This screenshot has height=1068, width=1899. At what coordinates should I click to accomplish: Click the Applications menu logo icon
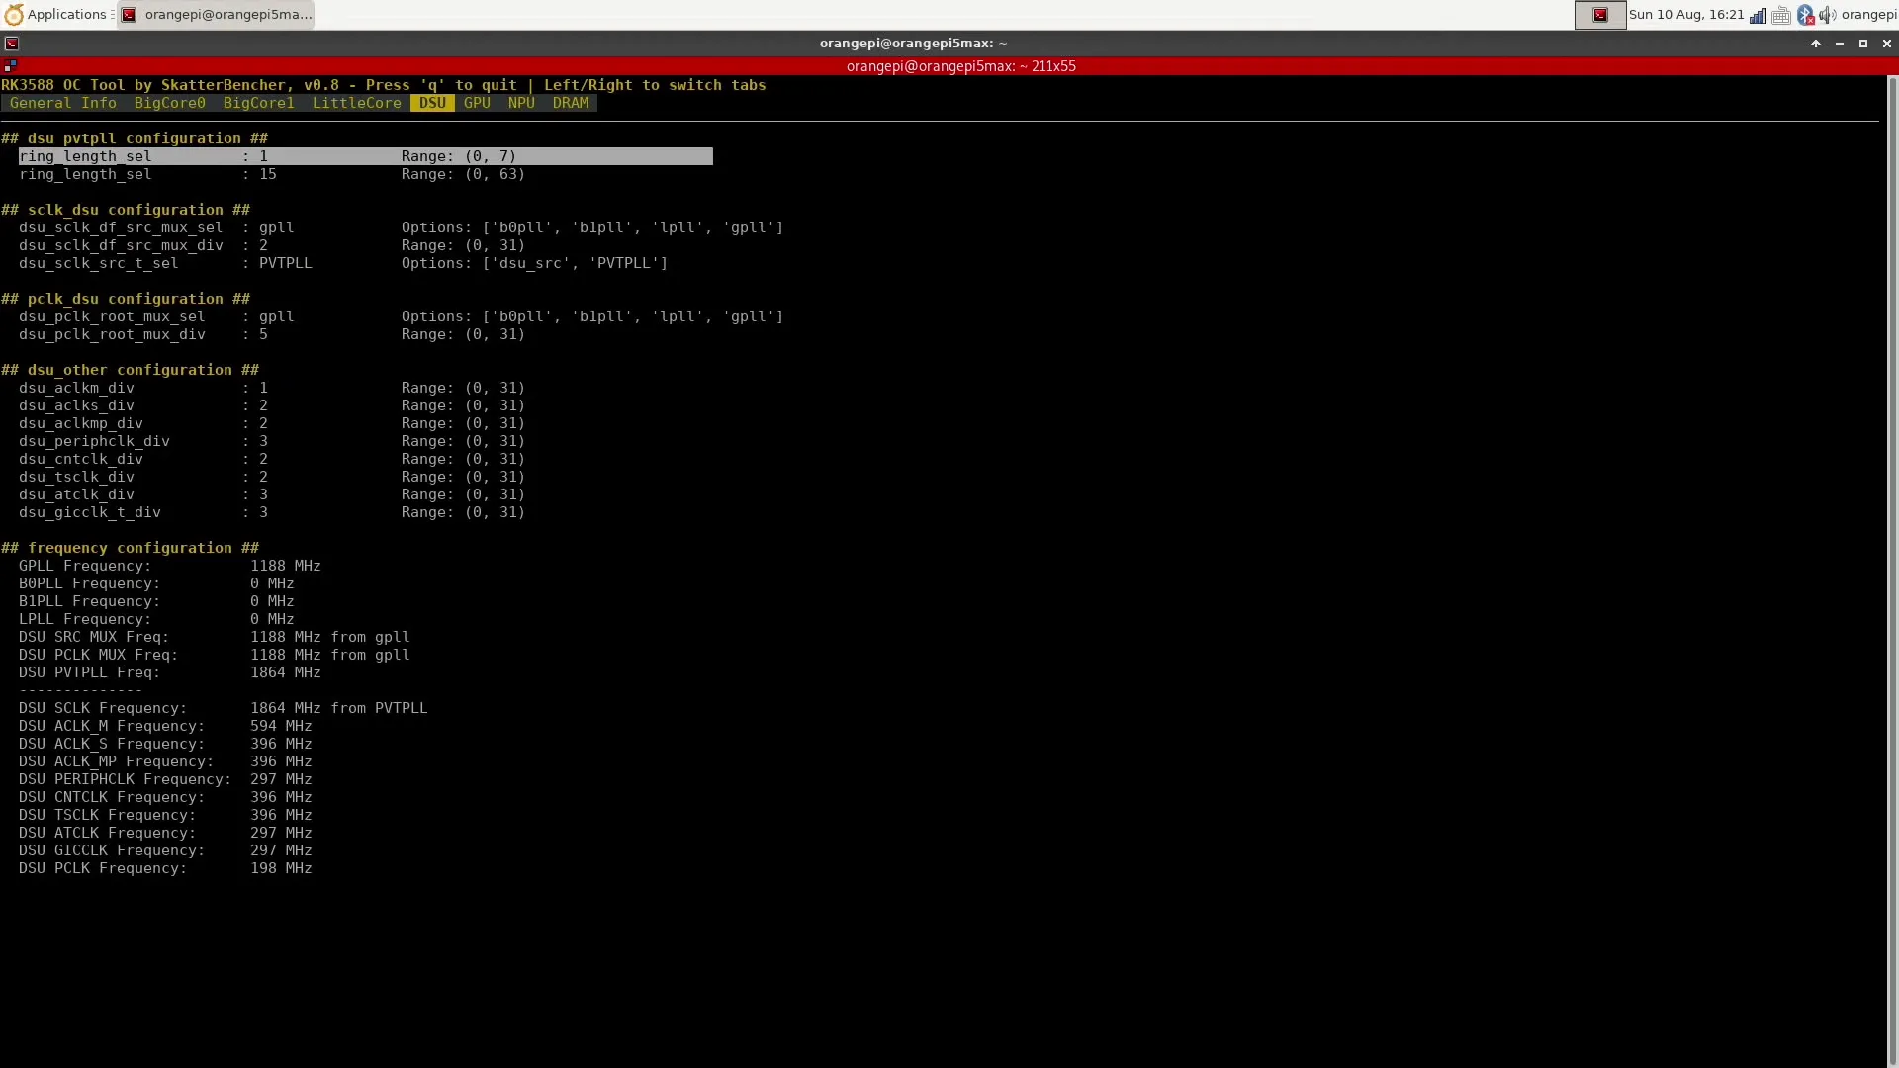(14, 15)
